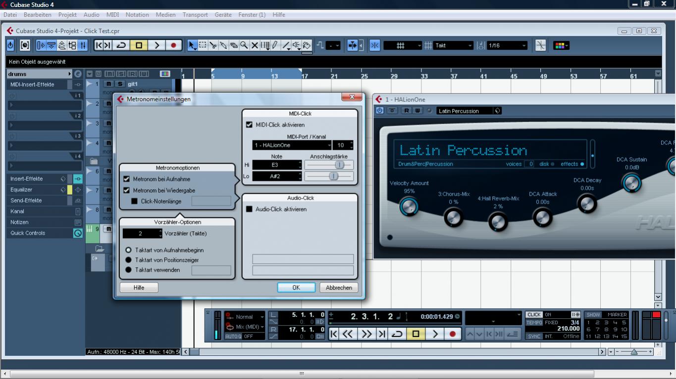Click the Hilfe button in the dialog

pyautogui.click(x=139, y=288)
